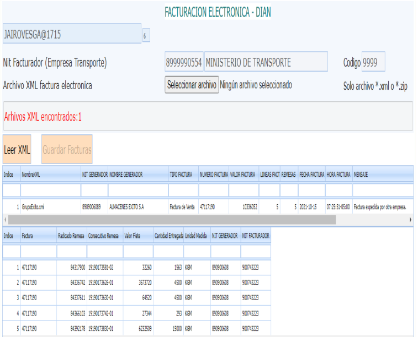Click radicado cell 84317900
Viewport: 418px width, 337px height.
[72, 268]
